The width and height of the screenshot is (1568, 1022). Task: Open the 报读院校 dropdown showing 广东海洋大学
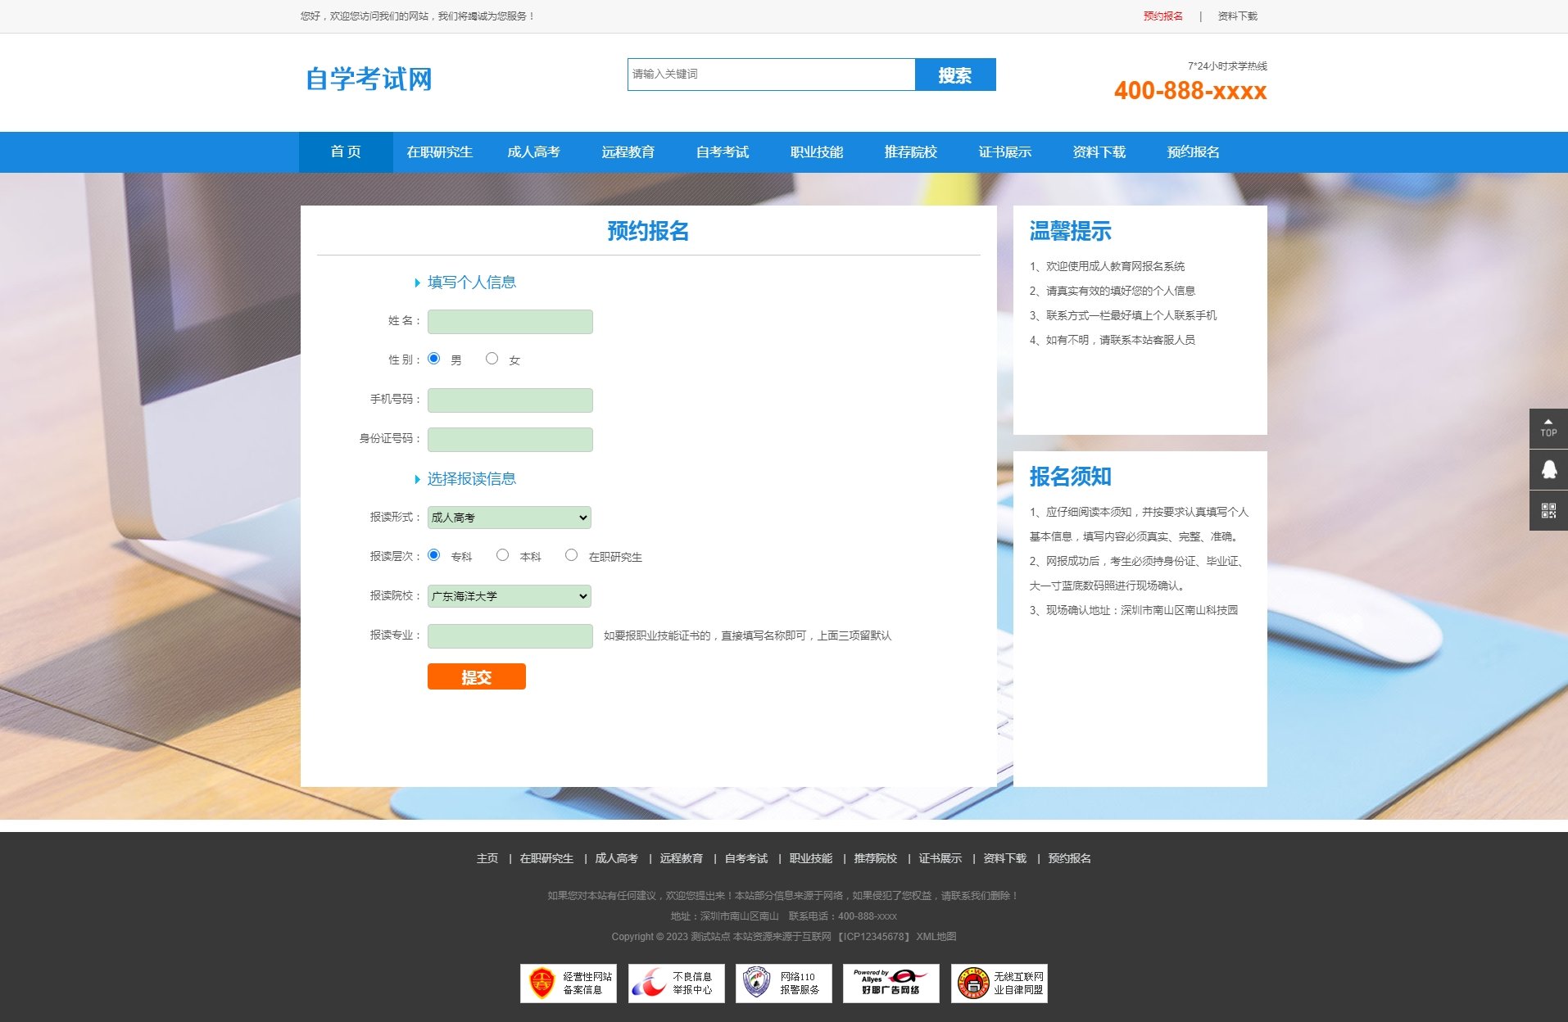509,596
